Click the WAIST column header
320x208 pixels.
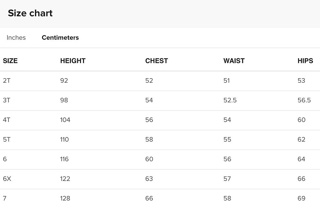point(234,61)
